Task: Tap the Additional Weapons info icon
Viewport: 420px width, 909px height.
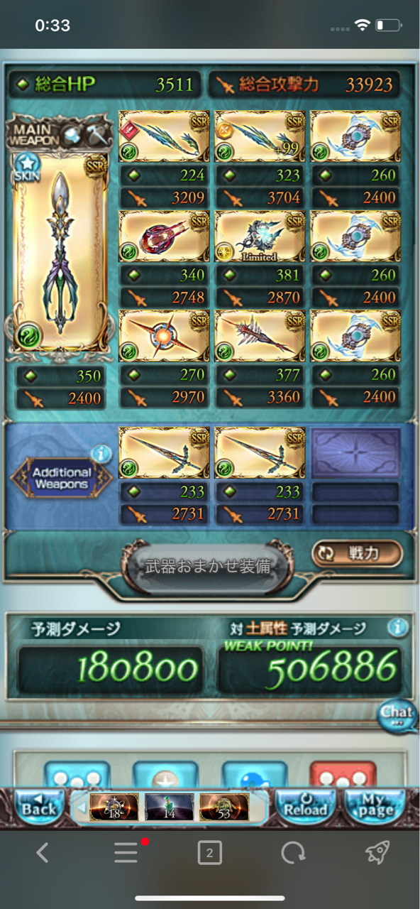Action: [x=102, y=453]
